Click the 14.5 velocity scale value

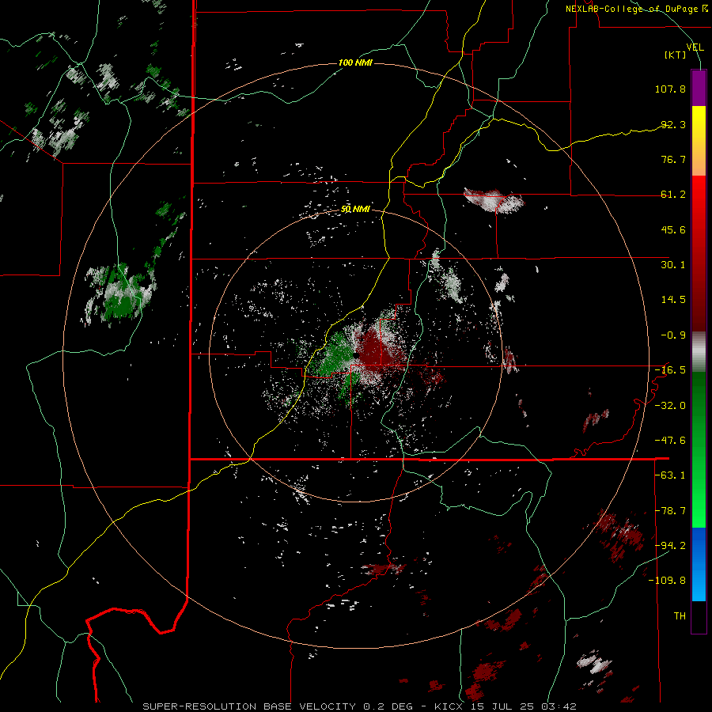coord(673,300)
